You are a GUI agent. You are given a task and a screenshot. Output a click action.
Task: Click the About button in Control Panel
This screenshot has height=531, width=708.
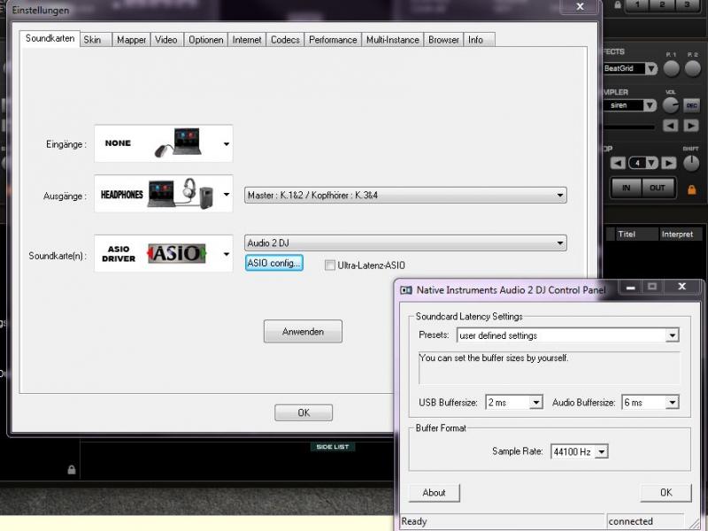(x=434, y=493)
